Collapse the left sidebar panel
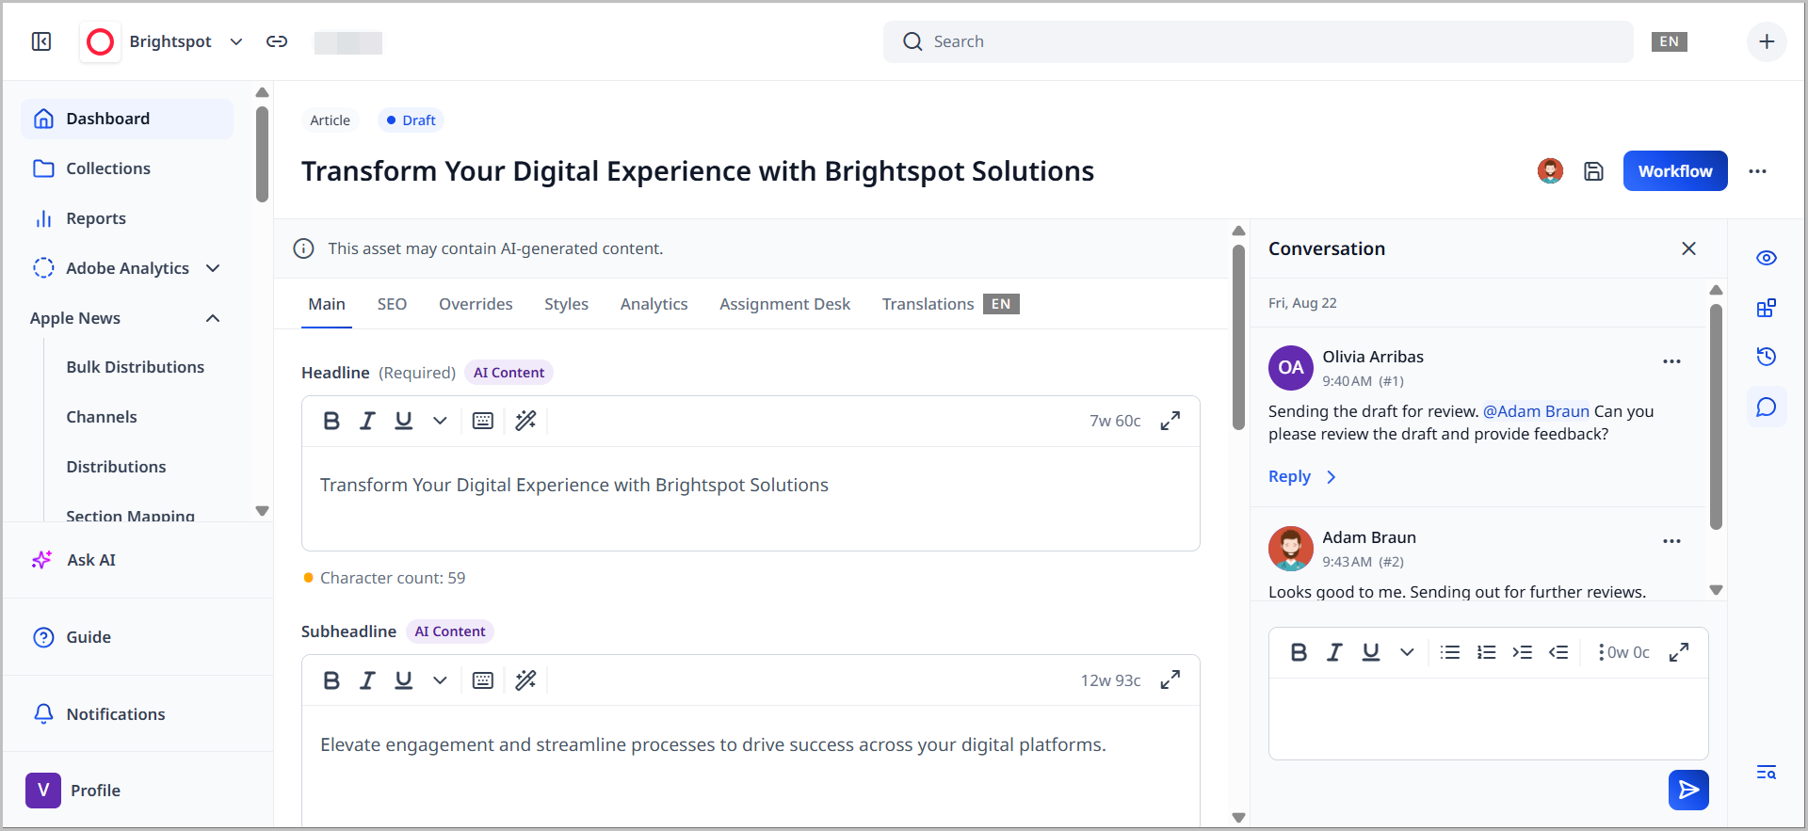 [41, 41]
